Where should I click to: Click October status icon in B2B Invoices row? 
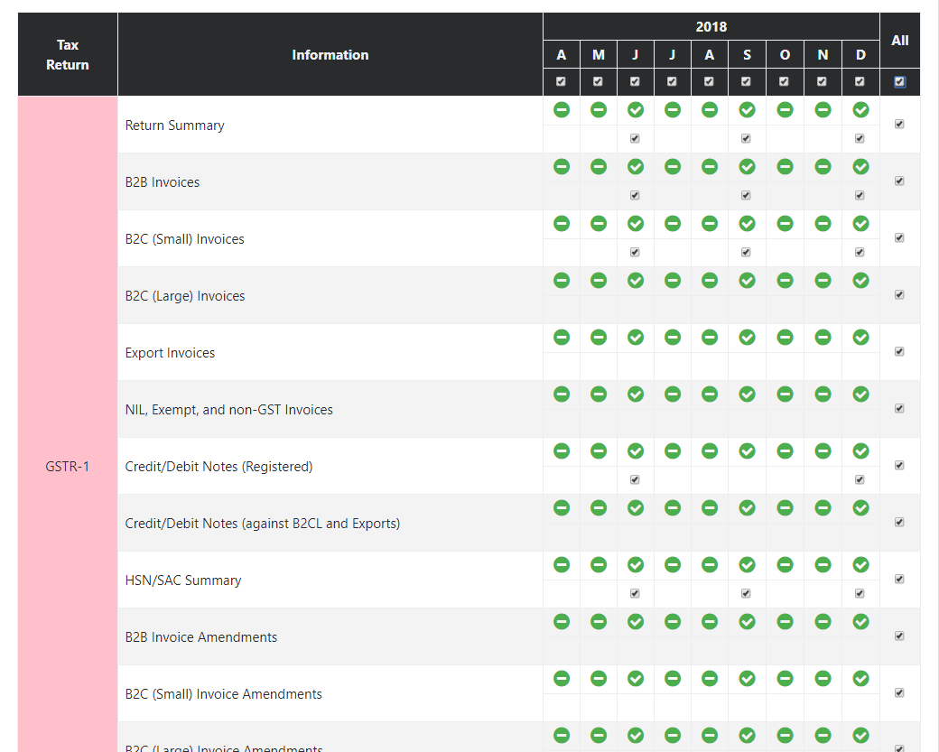(785, 167)
